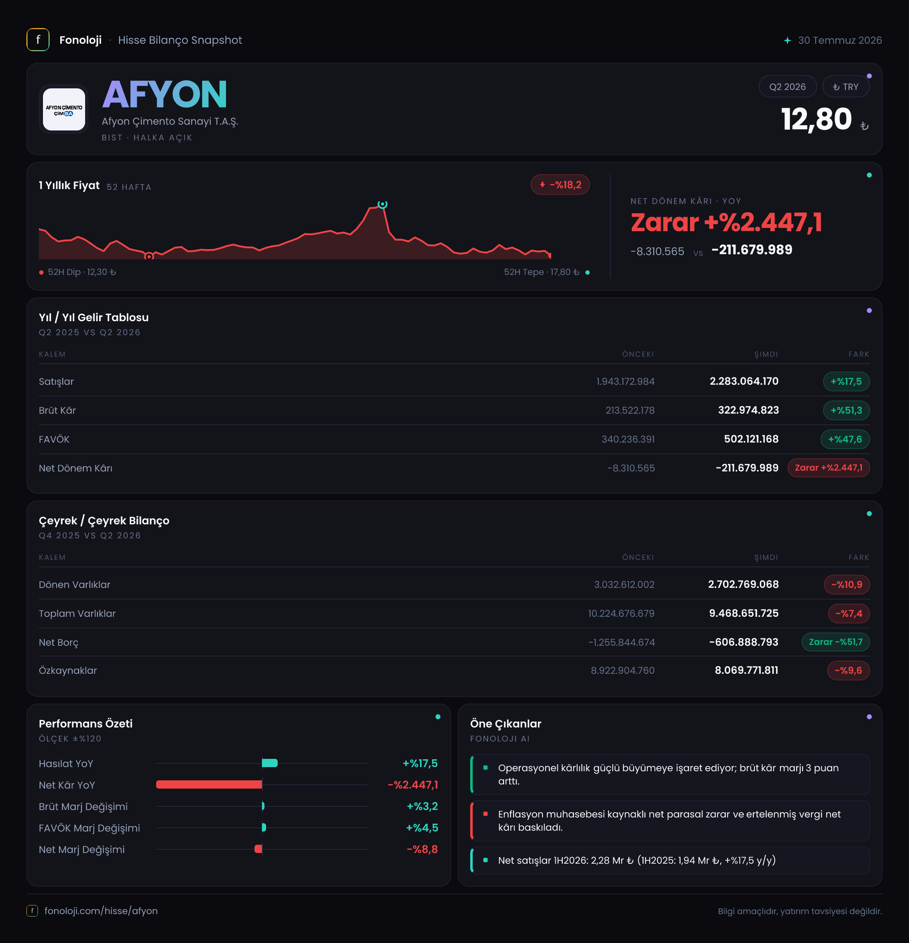Click the Afyon Çimento company logo
The height and width of the screenshot is (943, 909).
tap(64, 109)
